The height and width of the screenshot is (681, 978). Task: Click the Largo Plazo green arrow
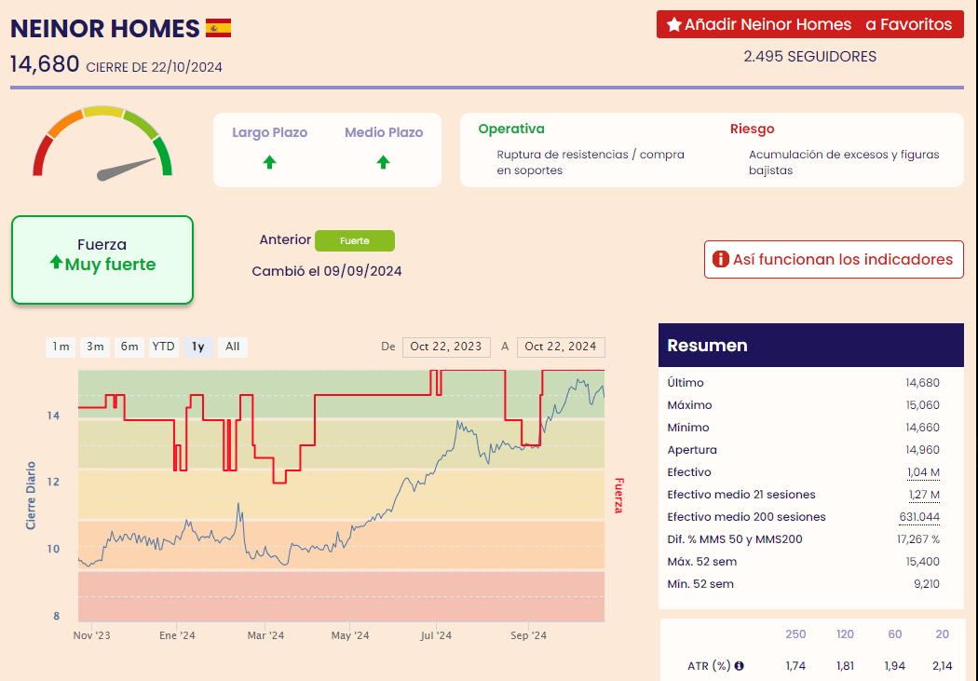[x=269, y=162]
